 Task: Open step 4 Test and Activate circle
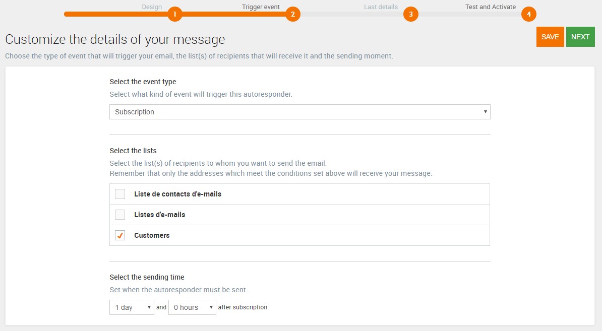(x=529, y=14)
